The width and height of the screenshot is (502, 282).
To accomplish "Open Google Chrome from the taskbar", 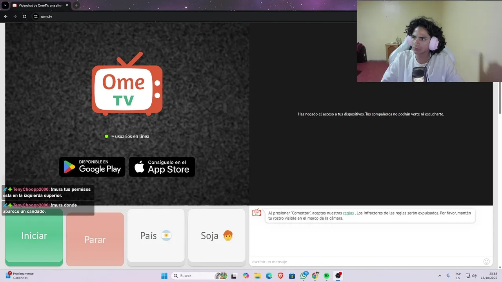I will [315, 276].
